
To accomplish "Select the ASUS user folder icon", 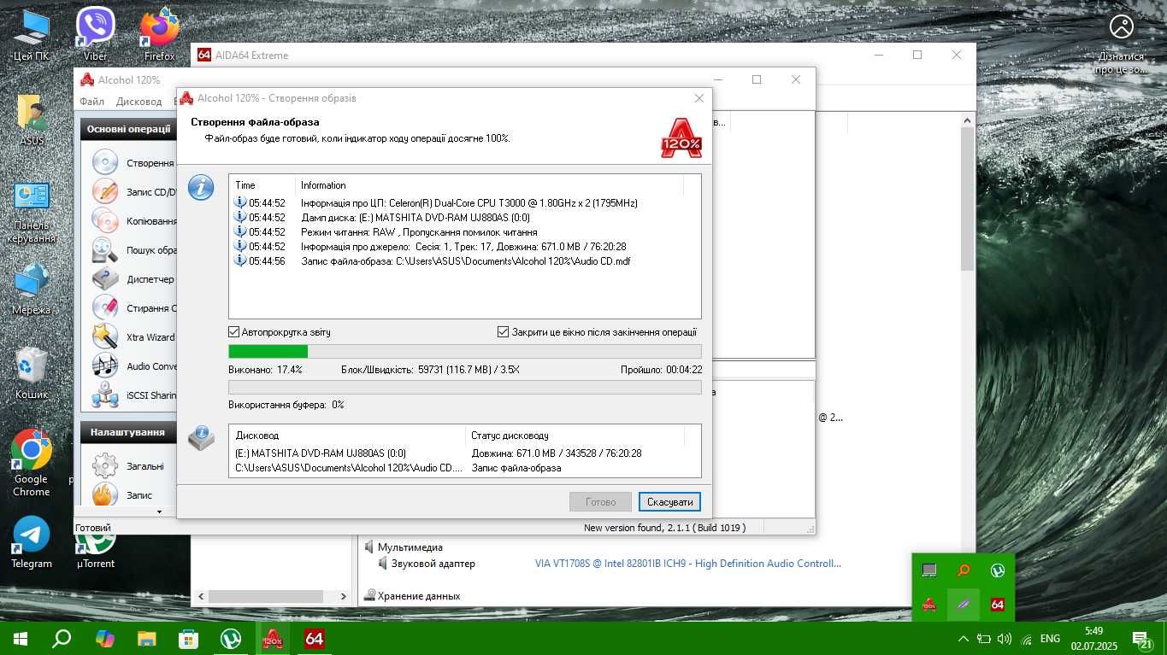I will click(x=32, y=120).
